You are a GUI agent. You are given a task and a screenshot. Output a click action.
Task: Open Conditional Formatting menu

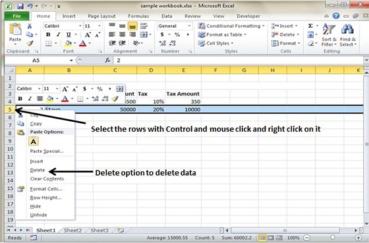click(x=231, y=26)
